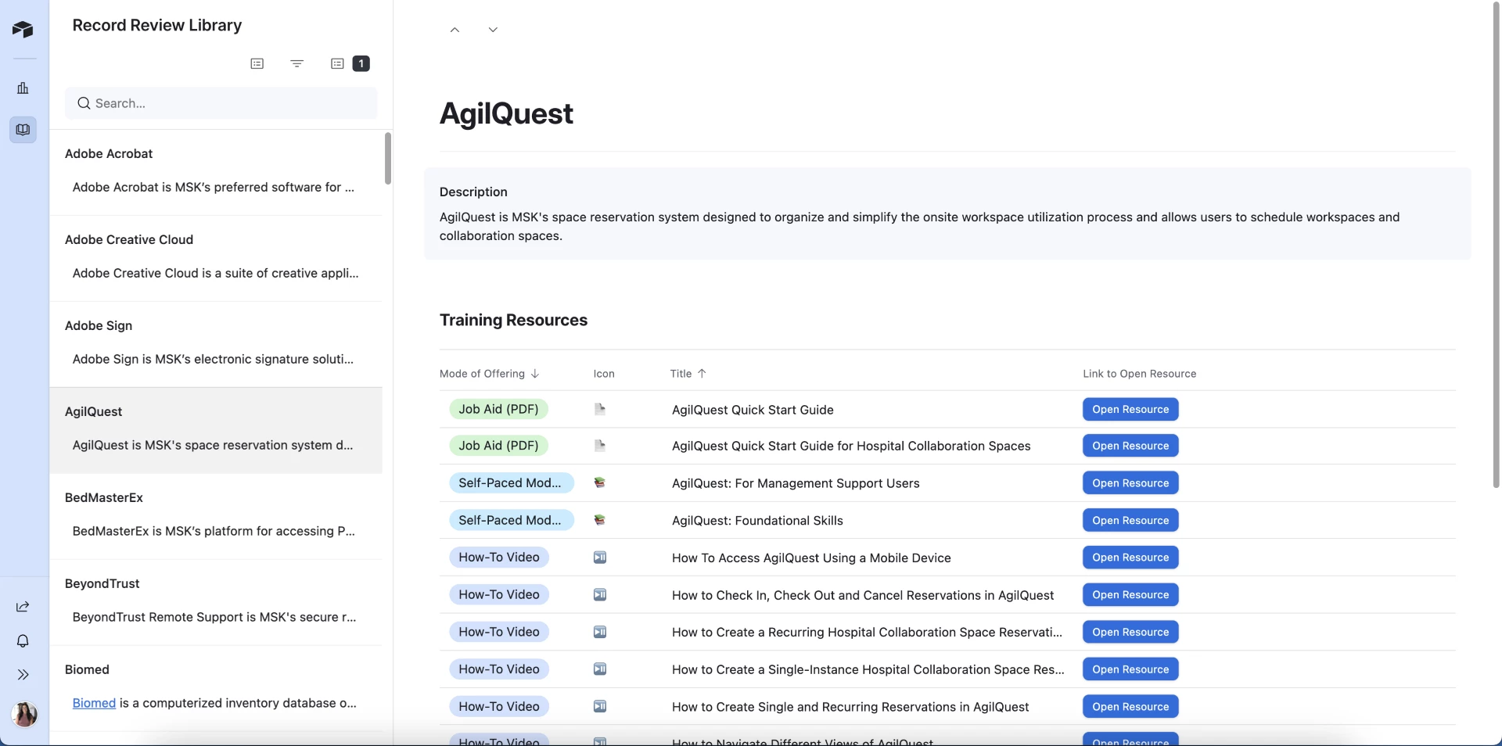Image resolution: width=1502 pixels, height=746 pixels.
Task: Click Link to Open Resource column header
Action: 1139,374
